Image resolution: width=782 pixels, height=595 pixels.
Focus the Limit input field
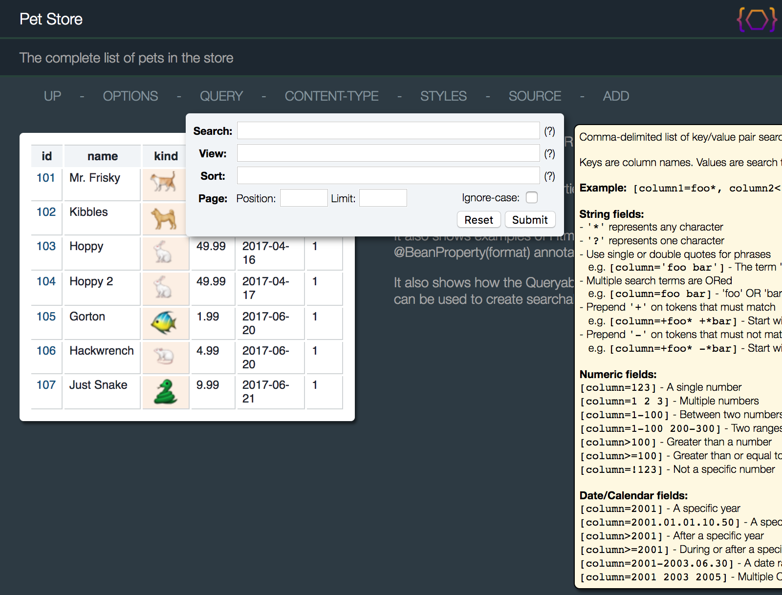[x=383, y=198]
